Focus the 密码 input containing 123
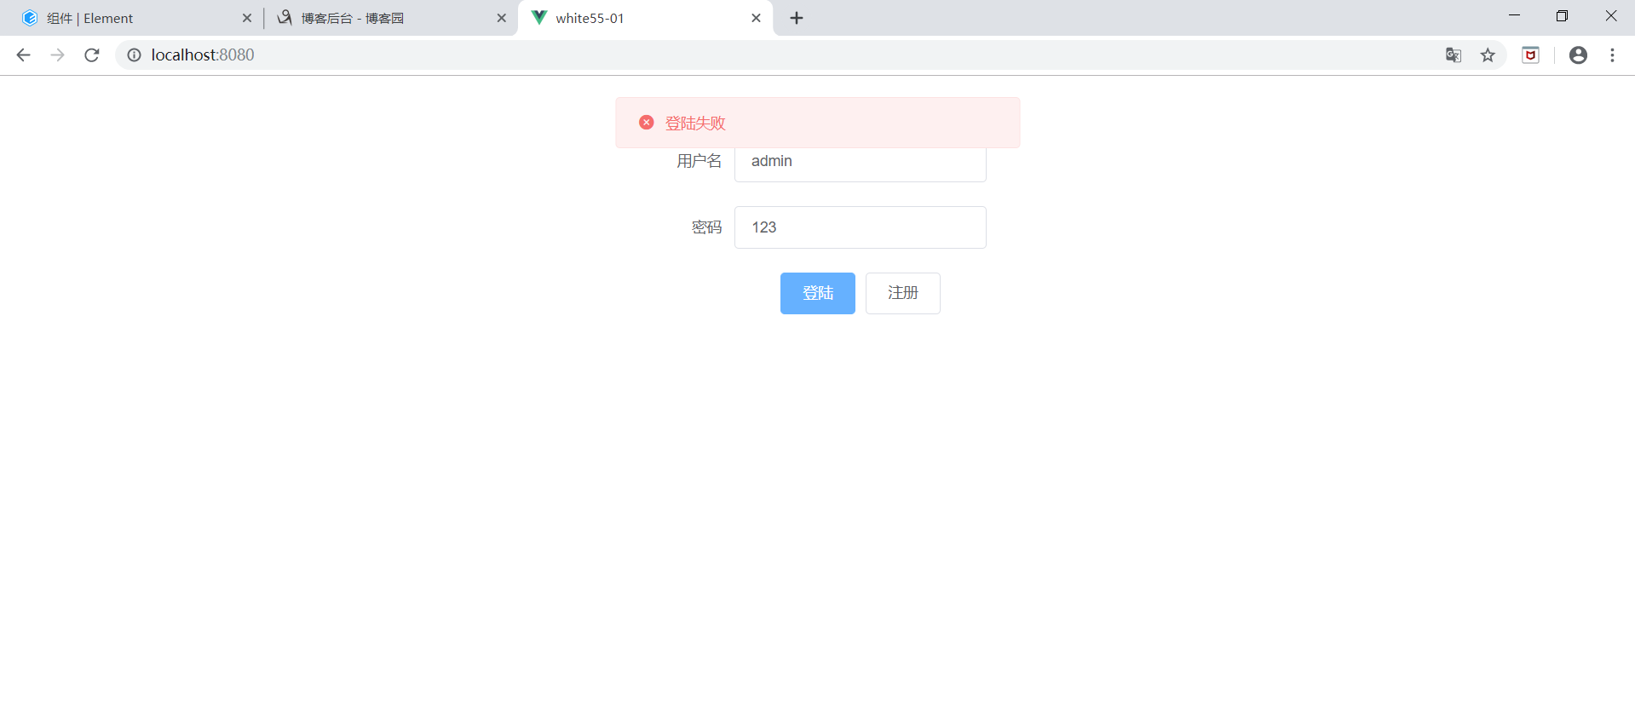Image resolution: width=1635 pixels, height=701 pixels. [x=861, y=227]
